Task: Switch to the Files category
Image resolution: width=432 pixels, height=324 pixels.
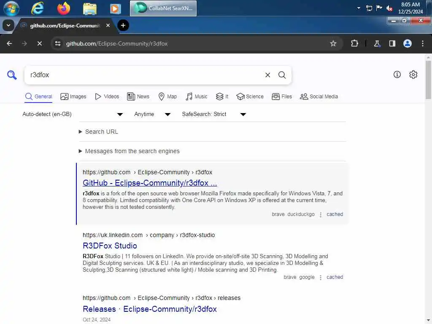Action: 281,97
